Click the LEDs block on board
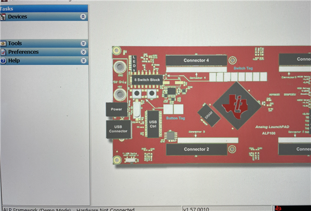The width and height of the screenshot is (311, 211). (134, 64)
